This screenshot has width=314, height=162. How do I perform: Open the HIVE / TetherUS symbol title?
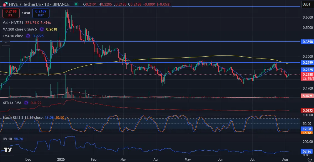(39, 4)
